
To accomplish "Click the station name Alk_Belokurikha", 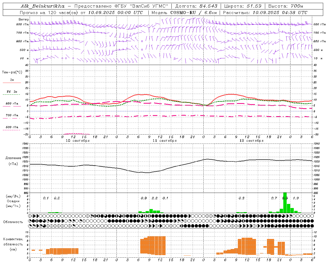I will coord(43,6).
